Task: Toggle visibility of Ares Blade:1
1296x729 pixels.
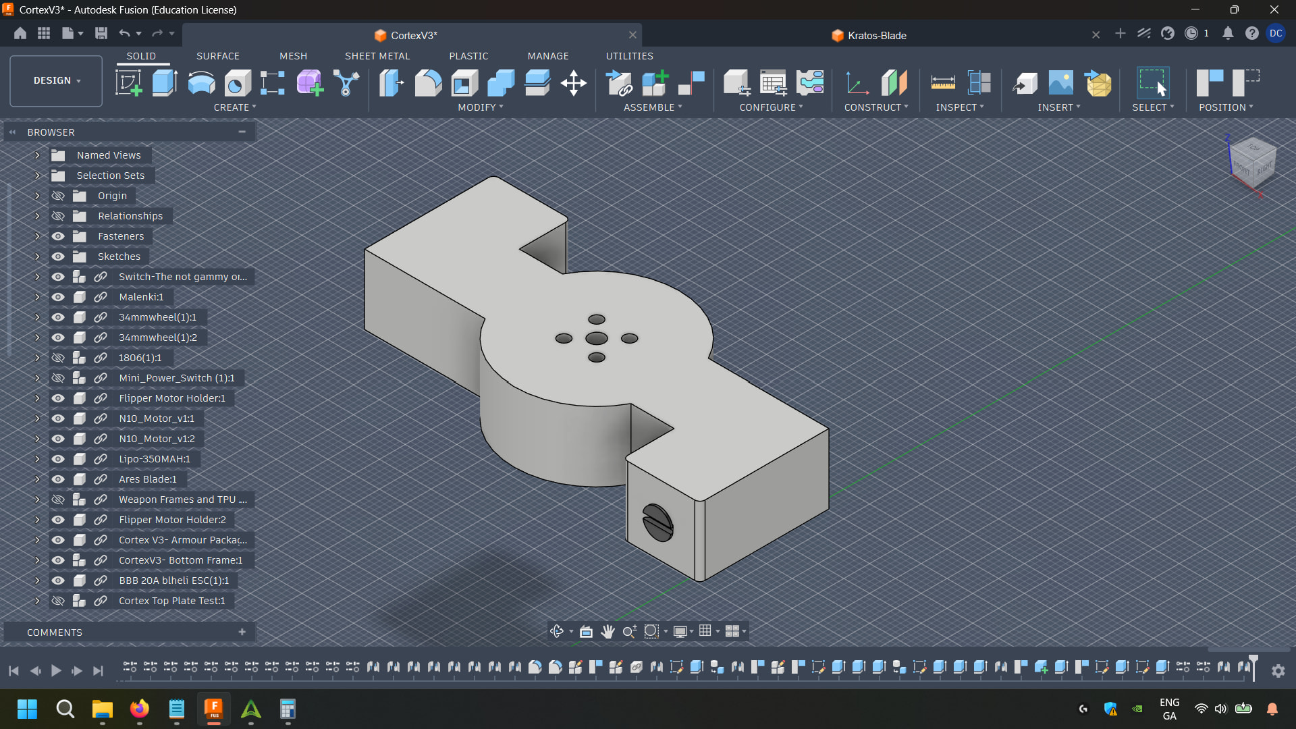Action: point(58,479)
